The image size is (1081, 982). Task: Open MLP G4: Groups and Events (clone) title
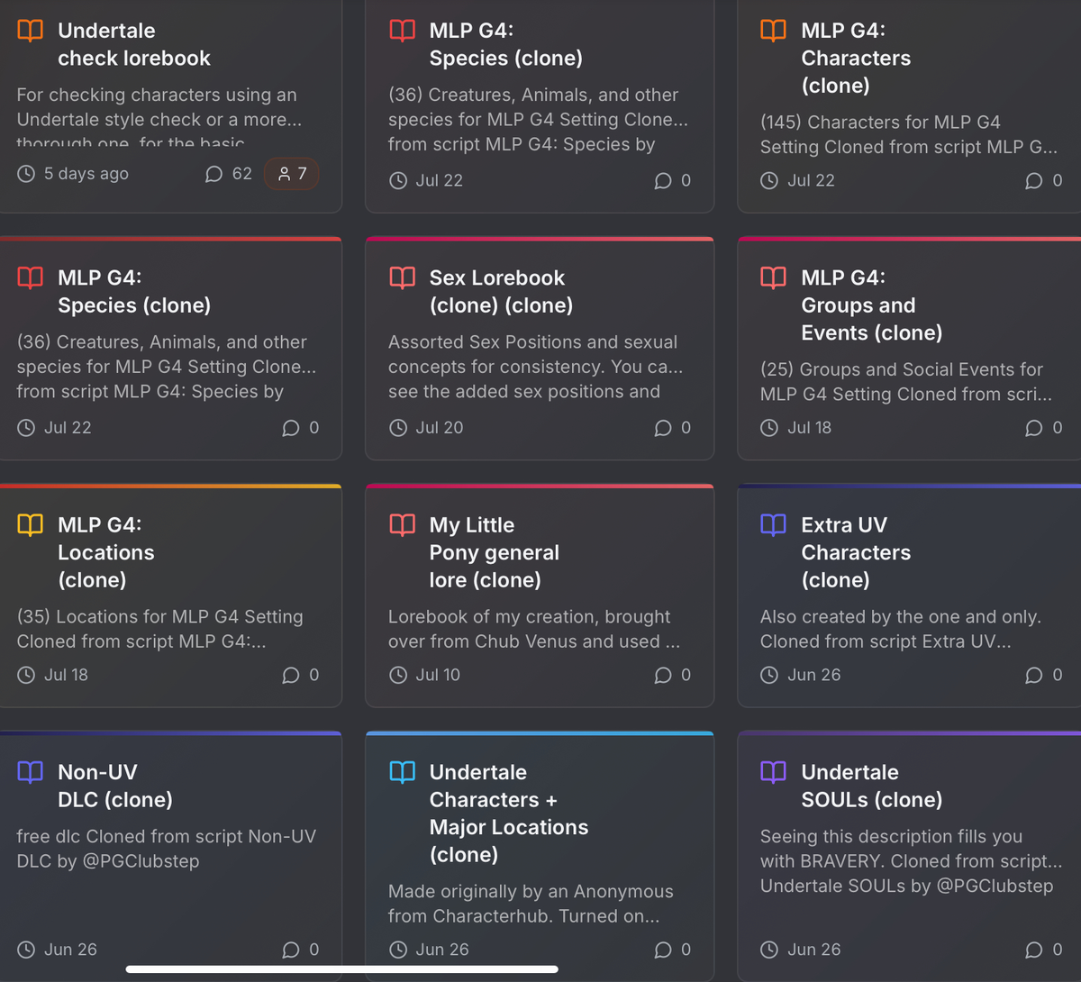point(871,305)
